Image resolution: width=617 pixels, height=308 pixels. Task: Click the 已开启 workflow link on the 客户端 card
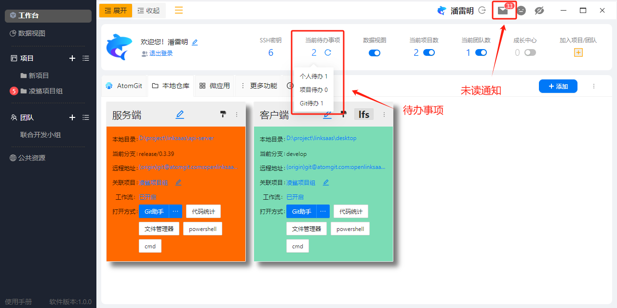(295, 197)
